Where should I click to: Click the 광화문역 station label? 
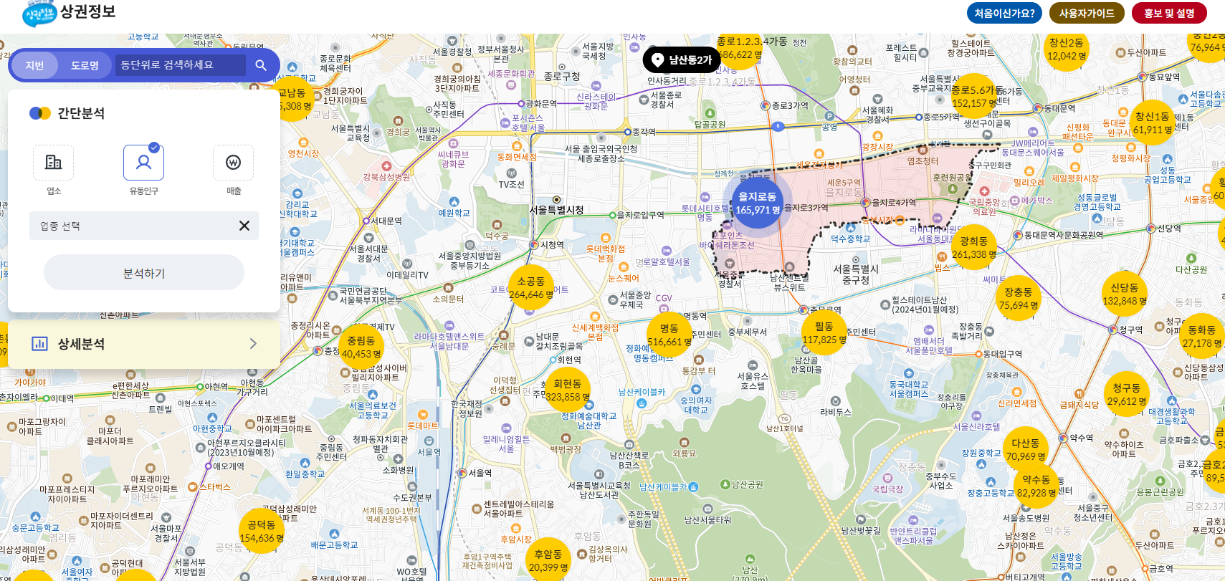[541, 104]
